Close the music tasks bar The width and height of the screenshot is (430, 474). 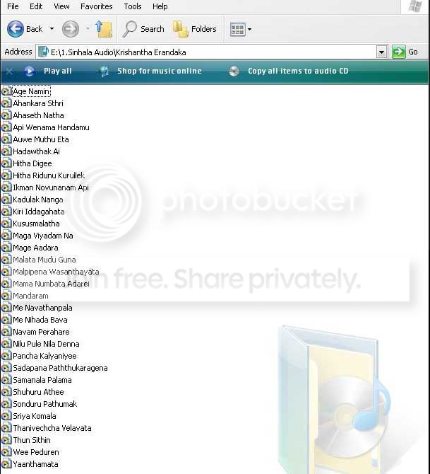tap(9, 71)
